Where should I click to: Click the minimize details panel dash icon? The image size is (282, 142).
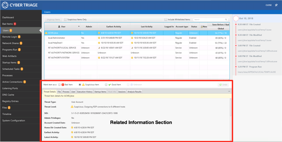point(229,91)
